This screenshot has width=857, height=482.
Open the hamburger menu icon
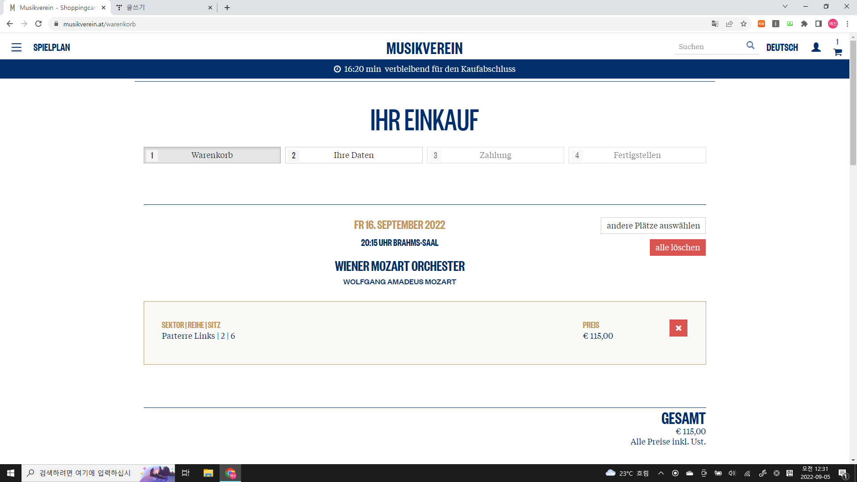click(x=17, y=47)
